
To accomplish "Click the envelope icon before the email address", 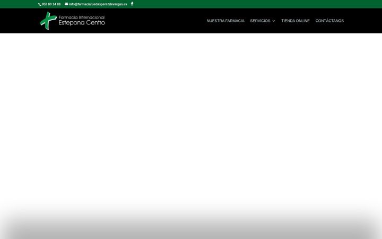I will coord(66,4).
